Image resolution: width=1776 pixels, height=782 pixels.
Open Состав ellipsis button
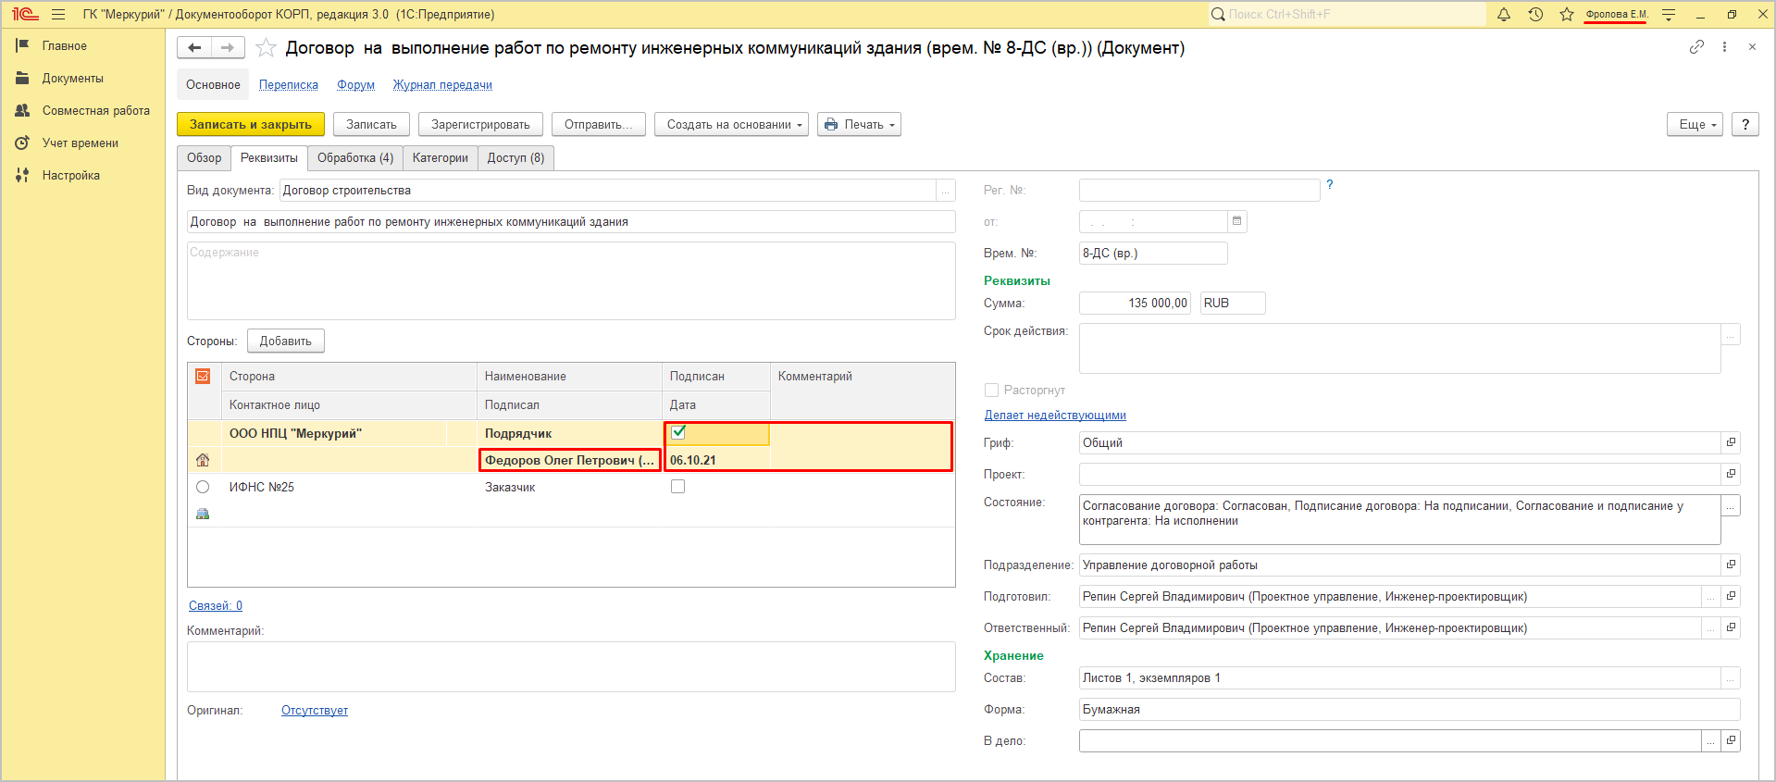1731,678
